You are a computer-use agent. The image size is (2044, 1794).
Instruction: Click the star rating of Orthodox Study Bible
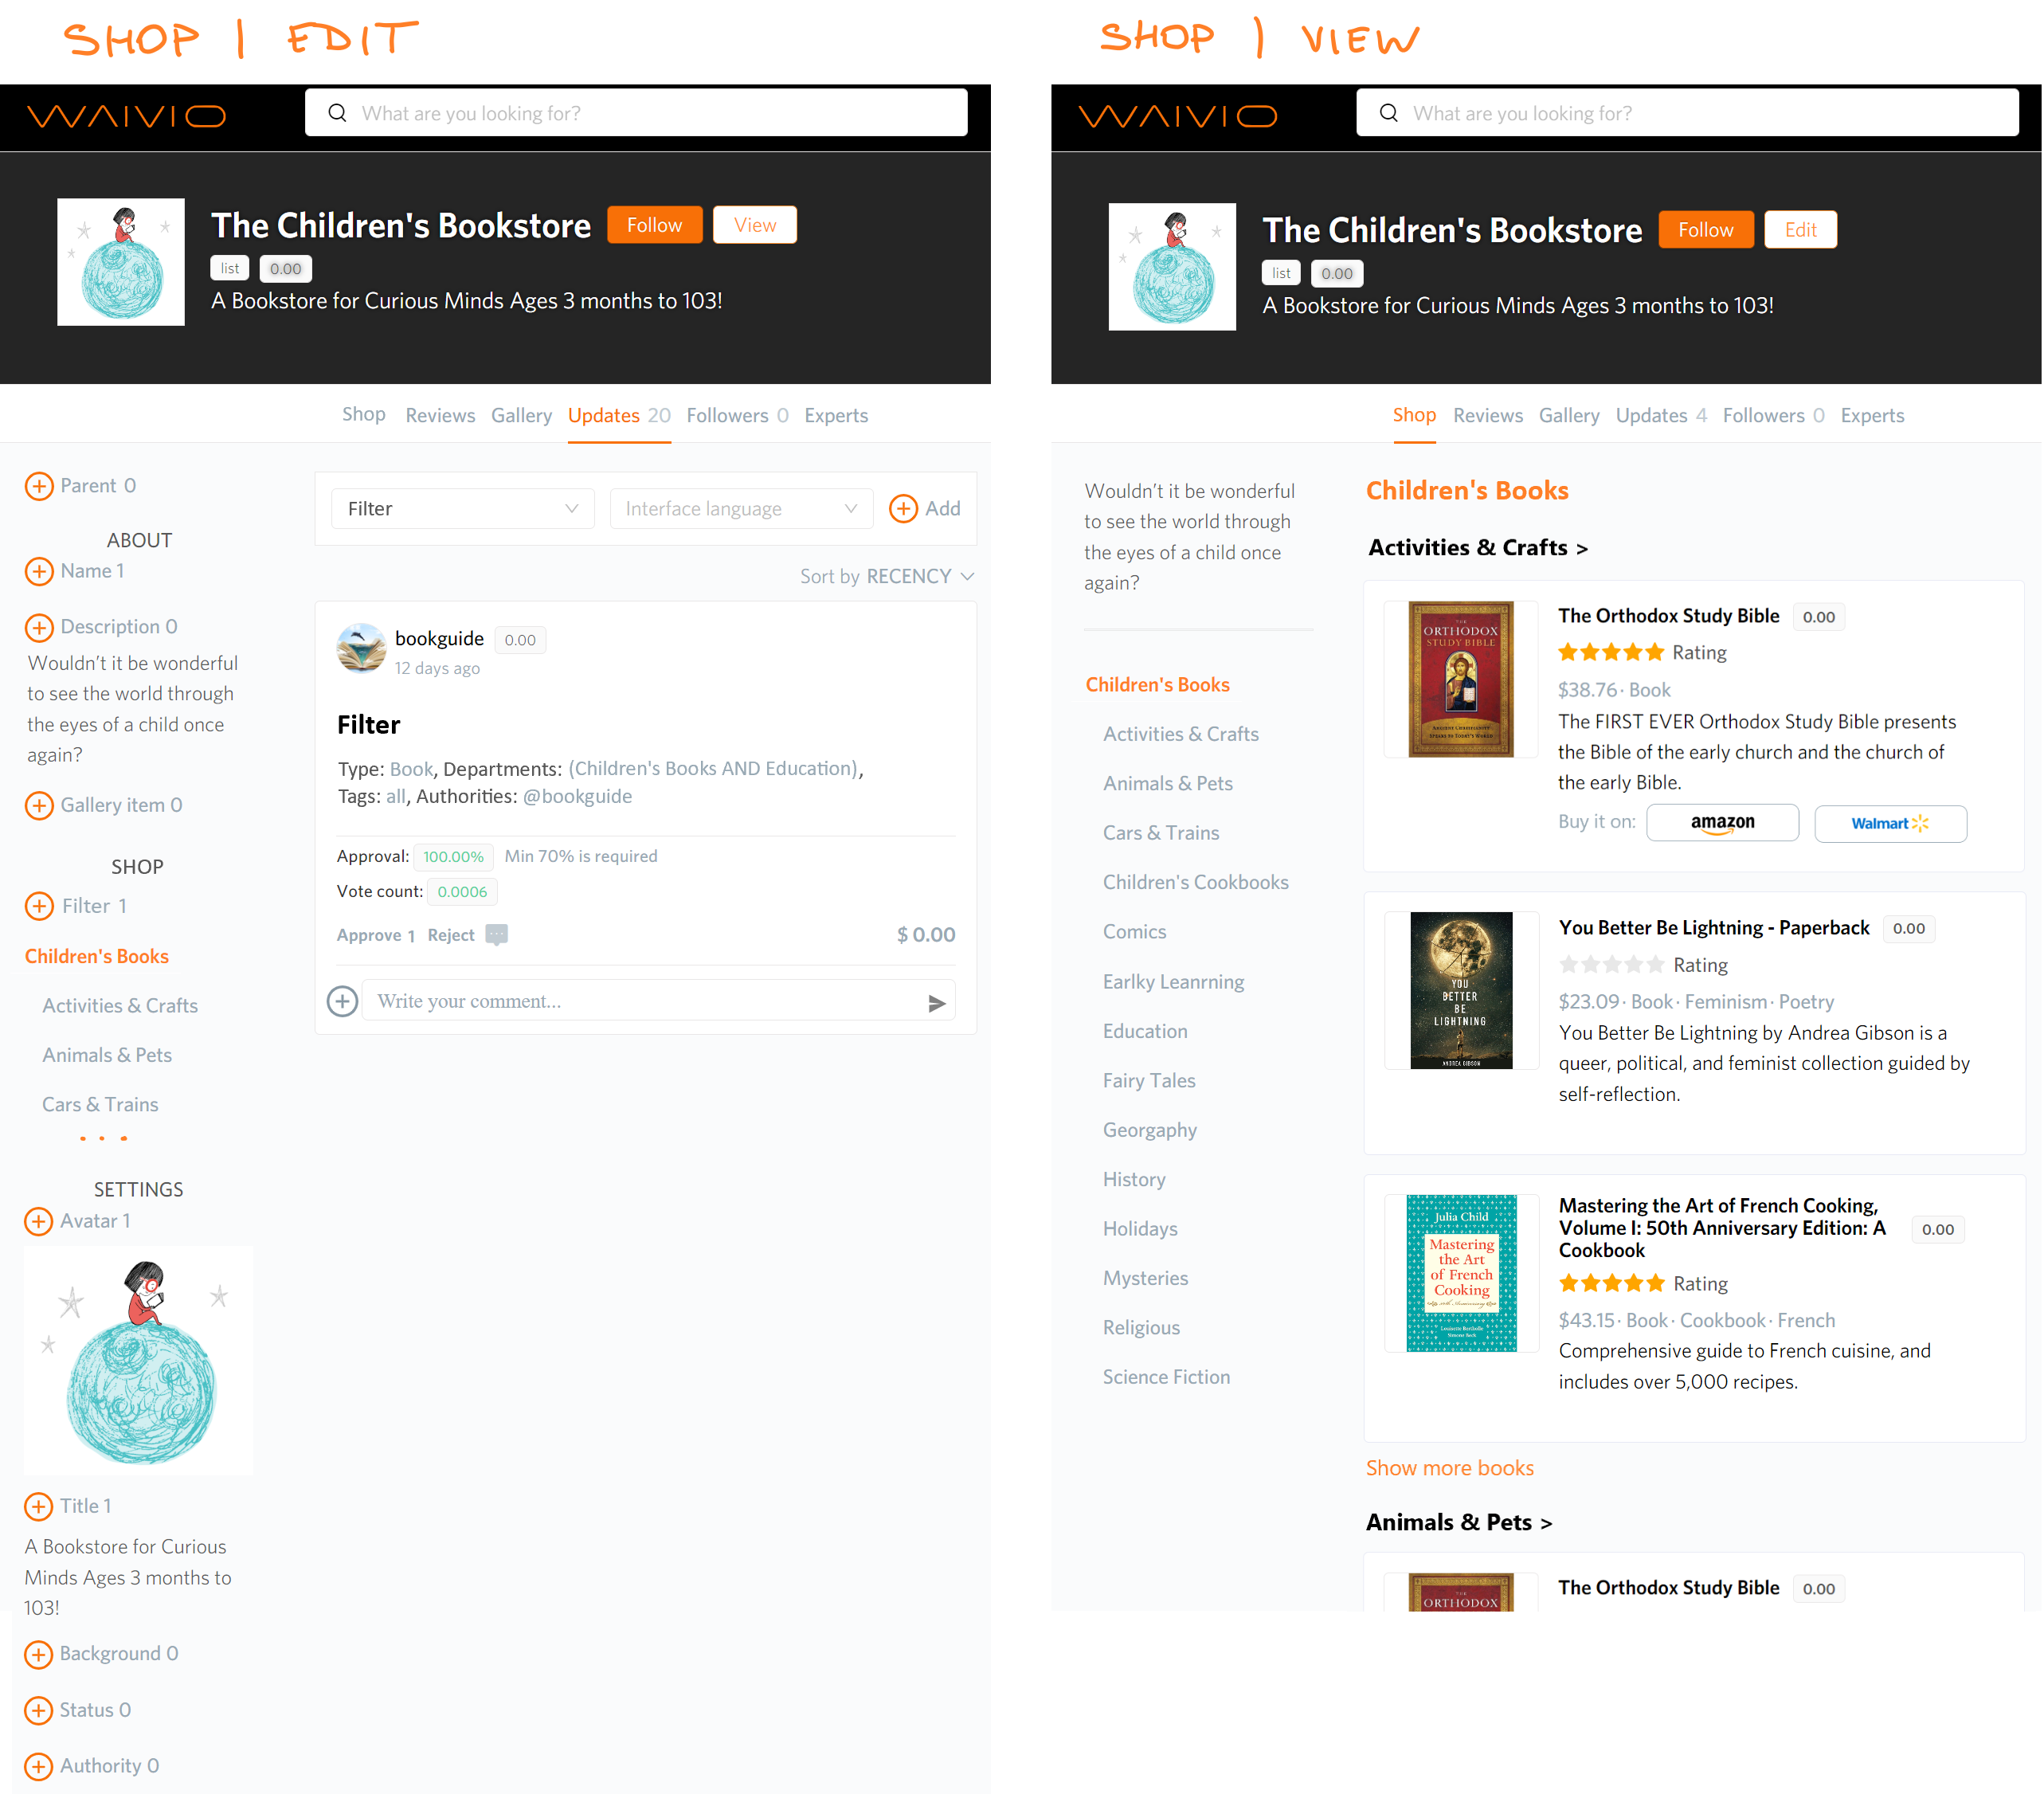pos(1610,653)
